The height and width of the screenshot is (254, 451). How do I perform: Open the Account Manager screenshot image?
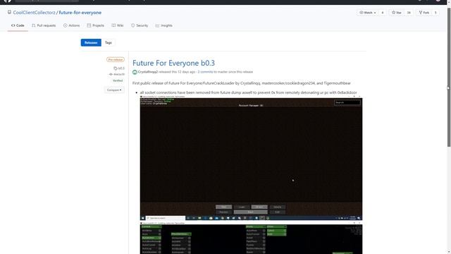pyautogui.click(x=251, y=158)
